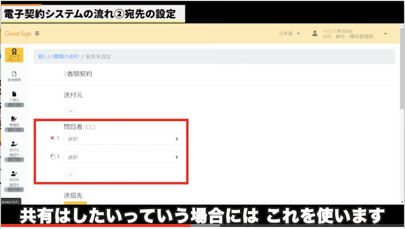The width and height of the screenshot is (405, 229).
Task: Click the 新しい書類の送付 breadcrumb link
Action: (x=58, y=57)
